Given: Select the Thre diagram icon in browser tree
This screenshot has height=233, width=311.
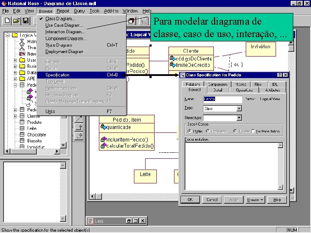Looking at the screenshot, I should (x=22, y=47).
